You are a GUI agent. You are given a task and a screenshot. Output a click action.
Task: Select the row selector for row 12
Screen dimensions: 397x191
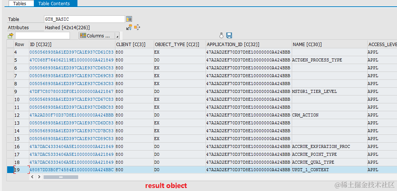click(x=10, y=115)
